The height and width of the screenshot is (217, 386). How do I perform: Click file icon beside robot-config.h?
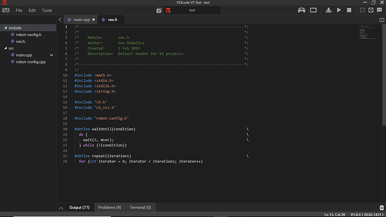tap(13, 35)
